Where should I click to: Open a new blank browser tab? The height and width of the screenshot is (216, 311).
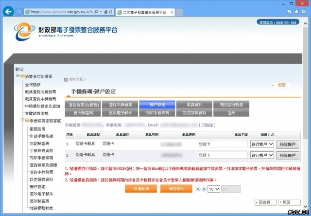(x=179, y=12)
